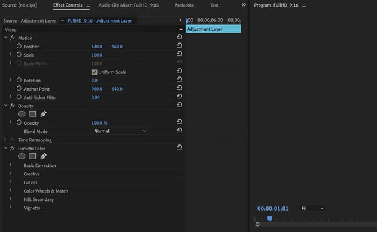Image resolution: width=377 pixels, height=232 pixels.
Task: Reset the Anti-flicker Filter parameter
Action: pyautogui.click(x=180, y=96)
